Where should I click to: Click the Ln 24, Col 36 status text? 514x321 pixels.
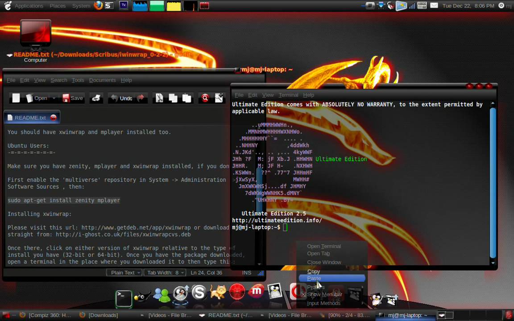pos(207,272)
